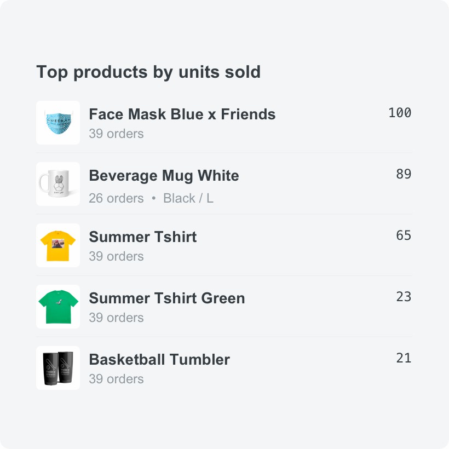This screenshot has width=449, height=449.
Task: Select the Summer Tshirt product title
Action: (142, 237)
